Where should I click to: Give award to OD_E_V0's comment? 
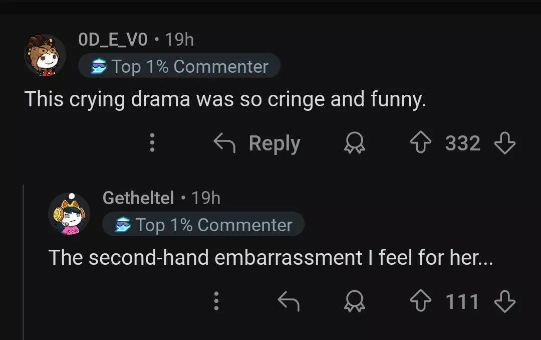(x=354, y=144)
